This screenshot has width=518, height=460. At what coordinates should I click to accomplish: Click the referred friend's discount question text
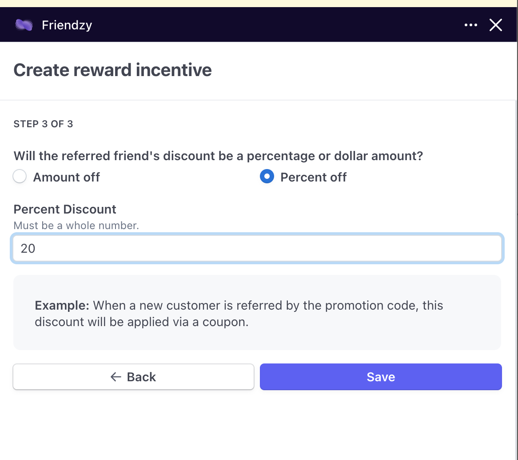218,156
